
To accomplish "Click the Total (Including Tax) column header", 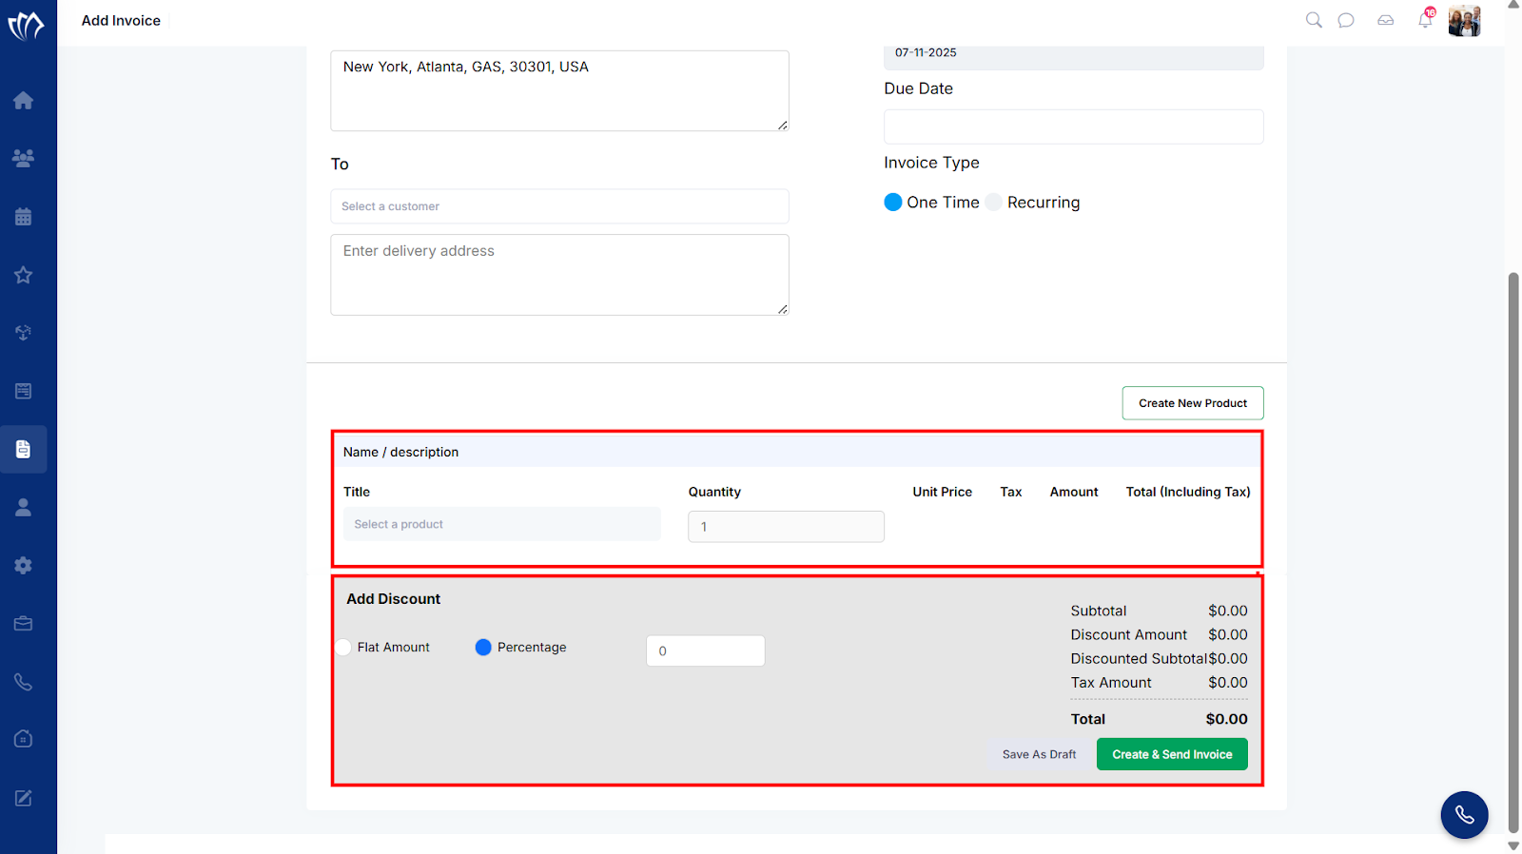I will tap(1188, 492).
